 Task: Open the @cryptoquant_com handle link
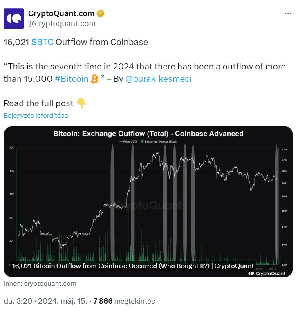[x=62, y=24]
